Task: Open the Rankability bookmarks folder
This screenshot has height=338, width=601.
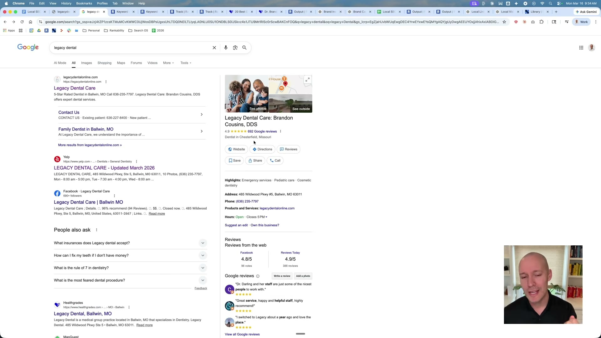Action: [114, 30]
